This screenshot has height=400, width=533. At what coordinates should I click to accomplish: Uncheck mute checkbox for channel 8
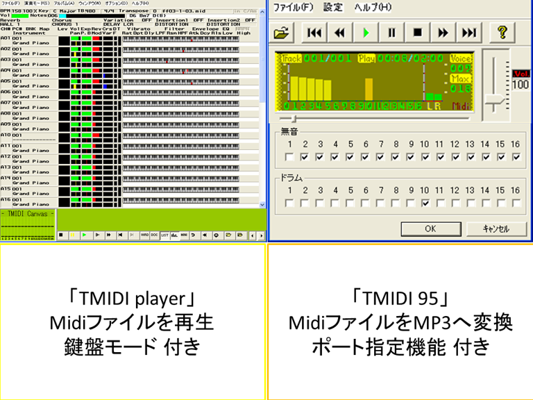tap(395, 157)
